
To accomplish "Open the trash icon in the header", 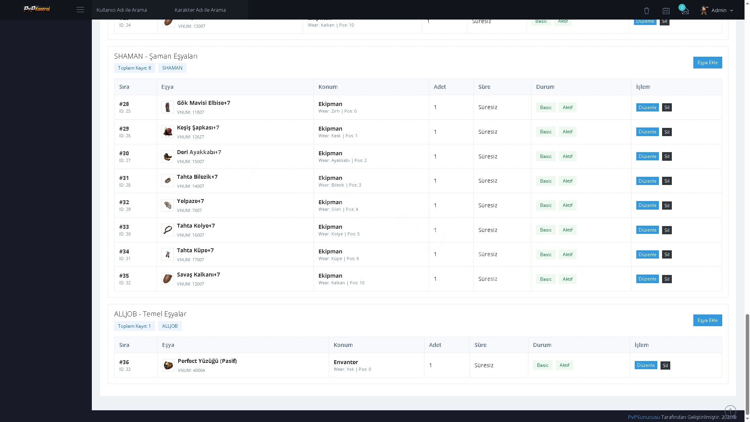I will coord(646,11).
